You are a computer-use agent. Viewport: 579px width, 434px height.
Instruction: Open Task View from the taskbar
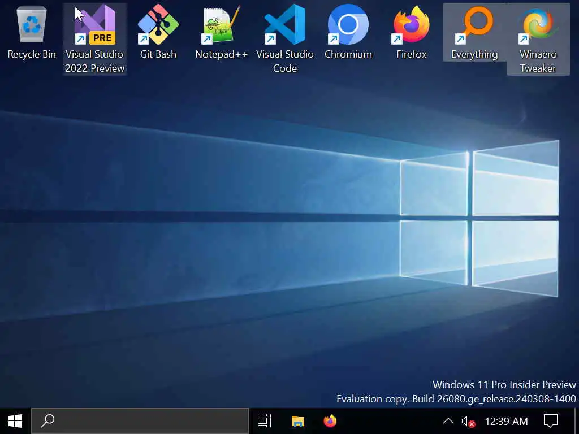265,421
